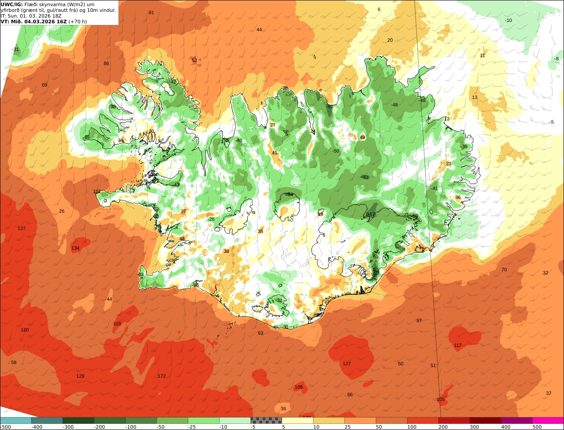Pick the pale yellow swatch between 5 and 10
The image size is (564, 430).
coord(297,420)
